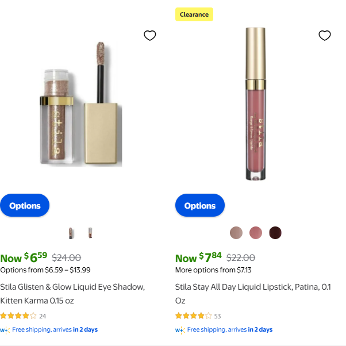346x346 pixels.
Task: Click the lipstick Now $7.84 price
Action: click(x=198, y=257)
